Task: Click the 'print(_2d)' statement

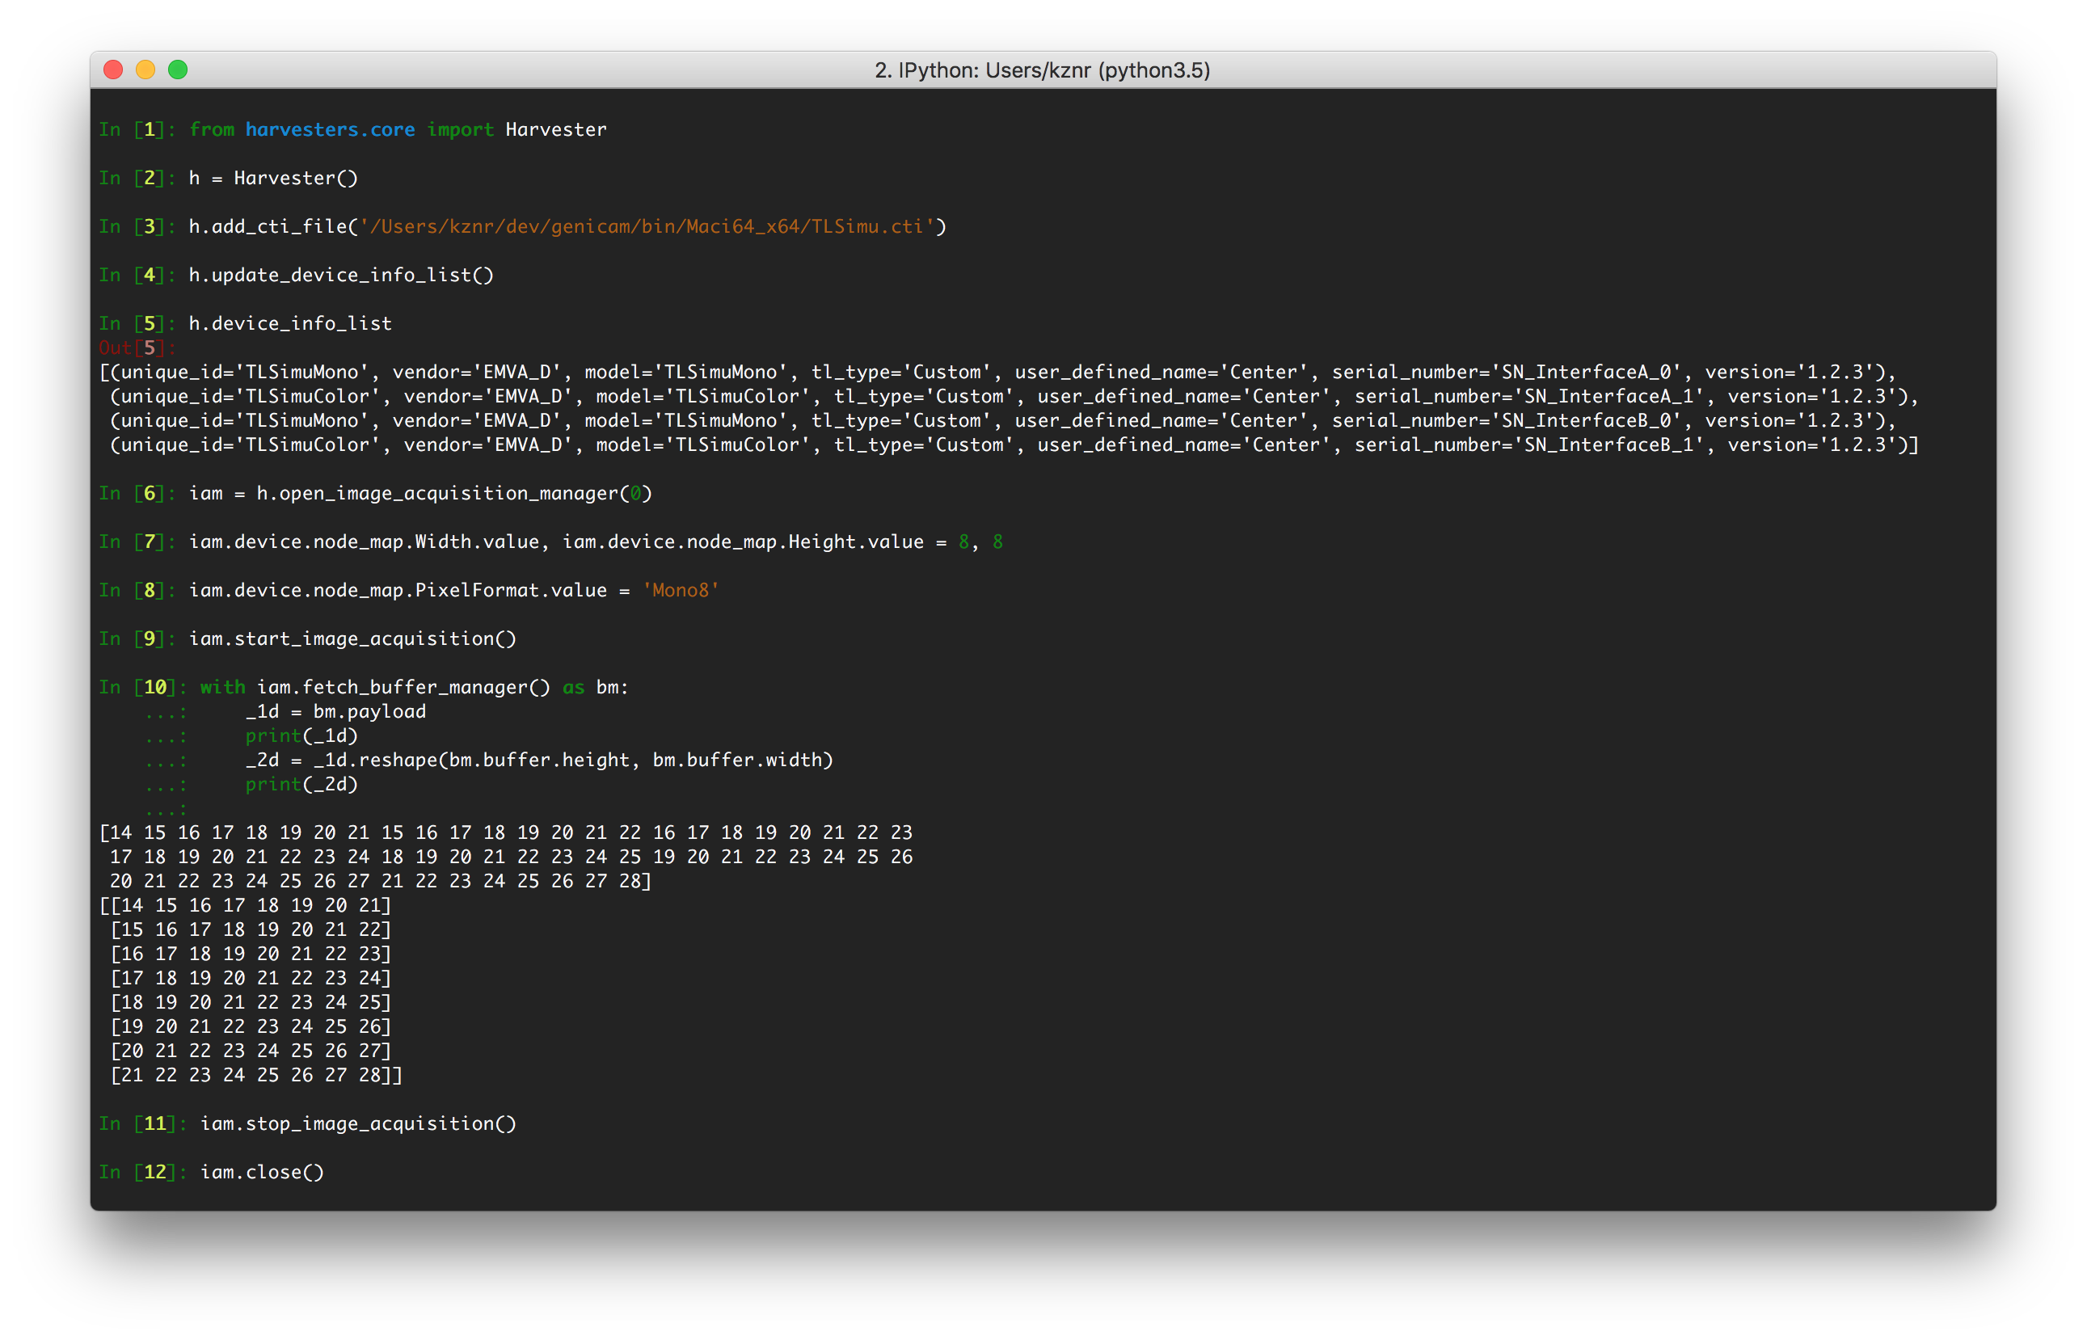Action: (301, 785)
